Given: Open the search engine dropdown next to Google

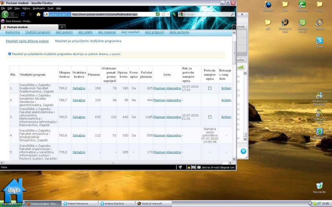Looking at the screenshot, I should point(184,15).
